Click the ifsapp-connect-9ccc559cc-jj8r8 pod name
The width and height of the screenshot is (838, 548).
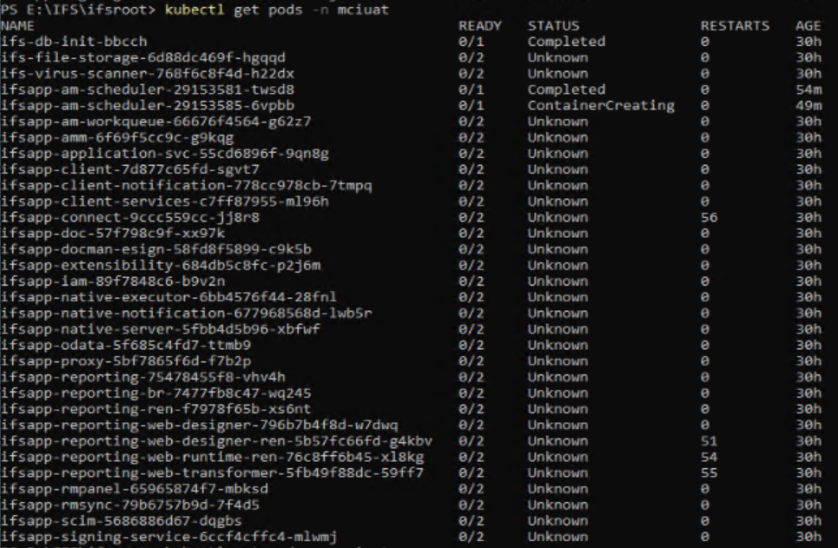(130, 218)
